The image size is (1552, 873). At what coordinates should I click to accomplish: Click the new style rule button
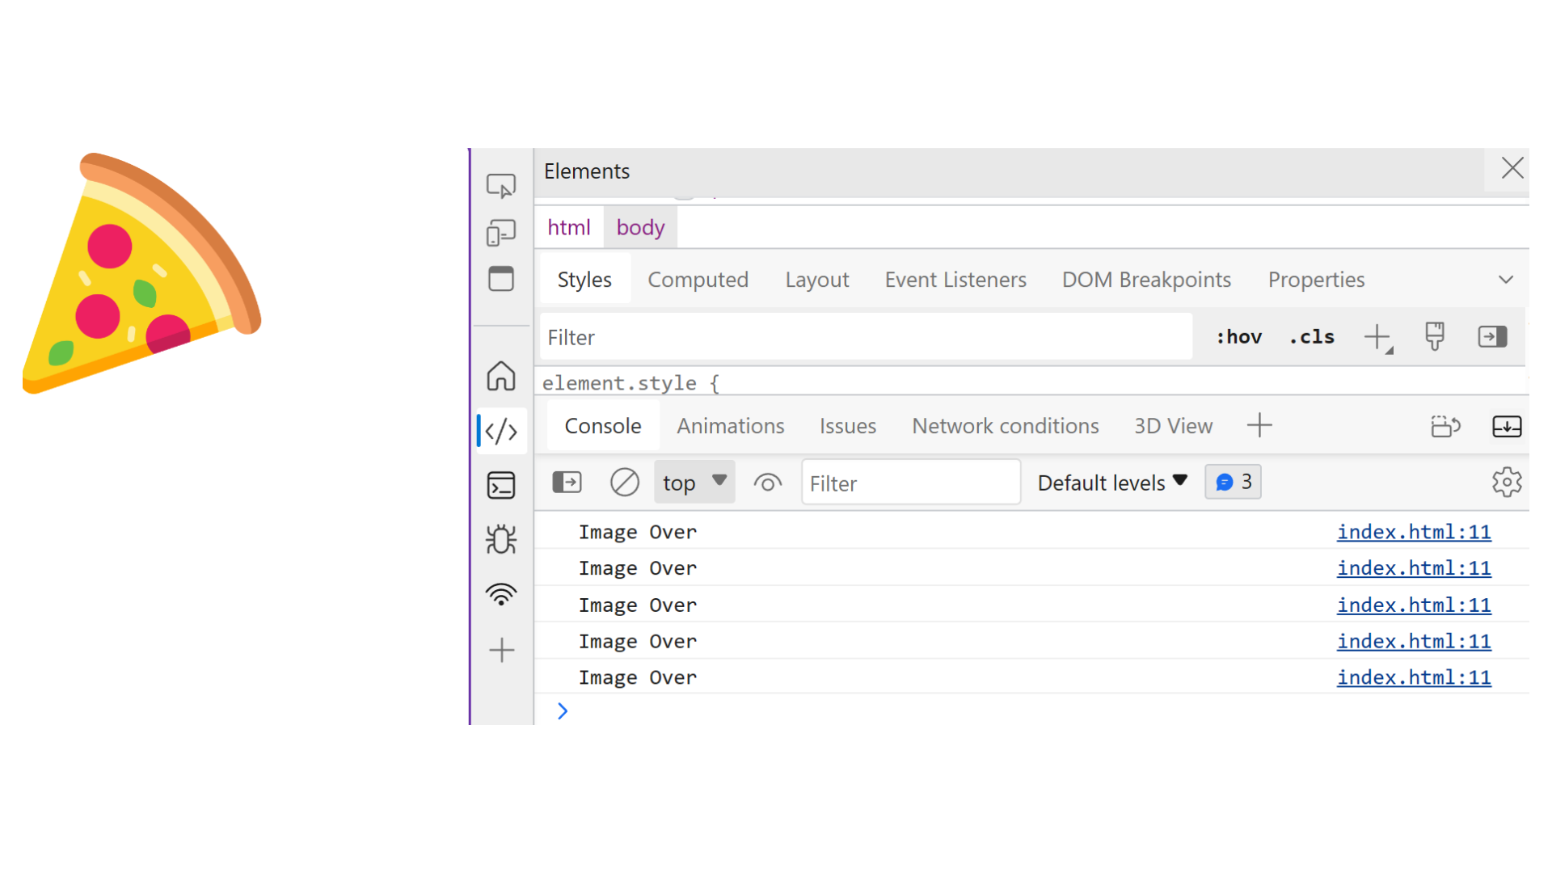pyautogui.click(x=1378, y=338)
